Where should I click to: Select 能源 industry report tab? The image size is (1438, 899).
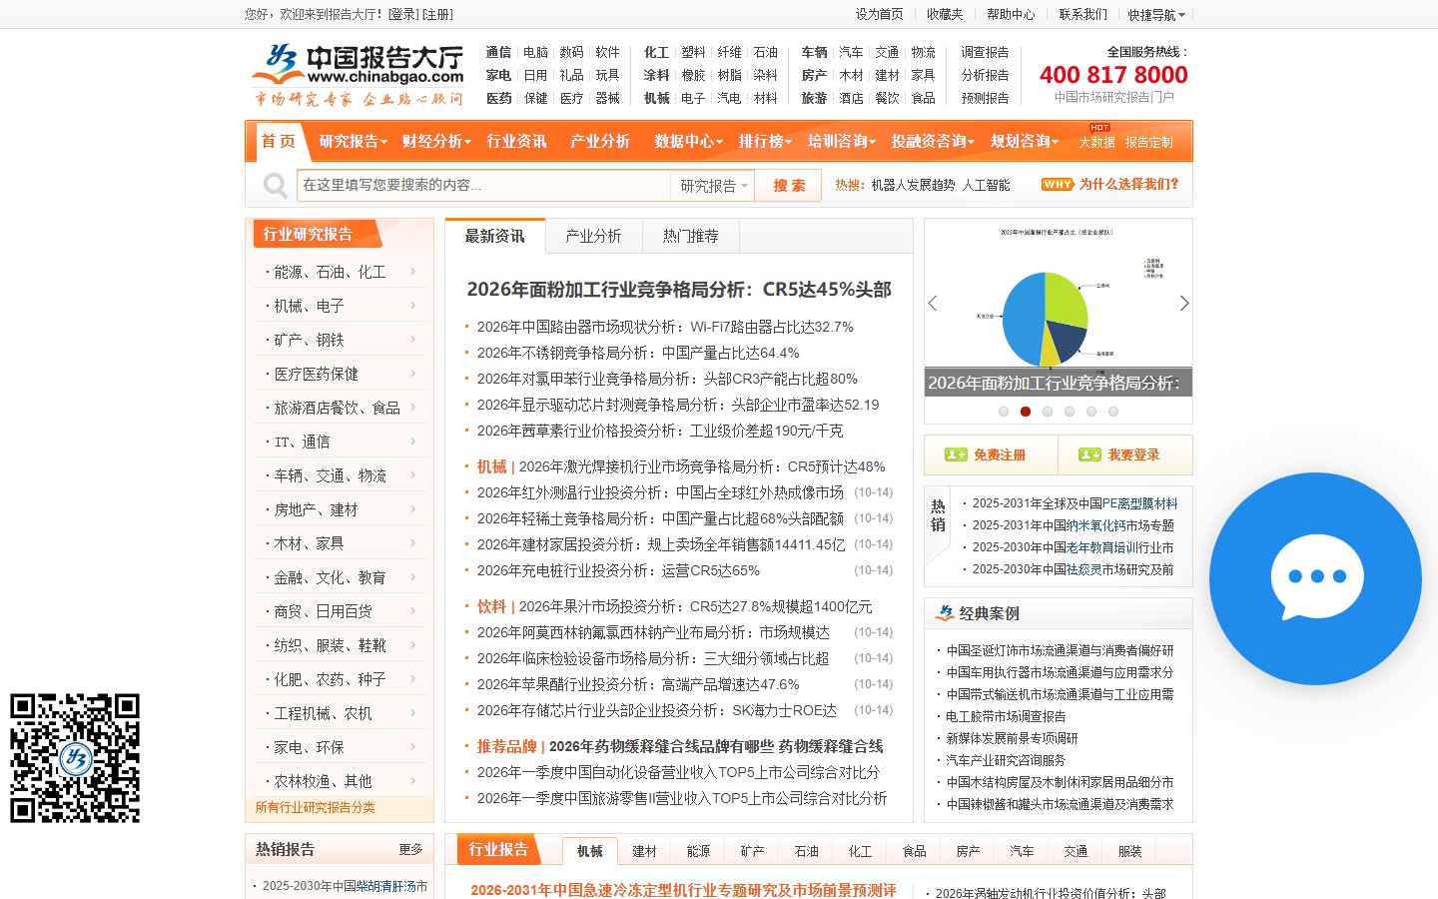[x=698, y=851]
